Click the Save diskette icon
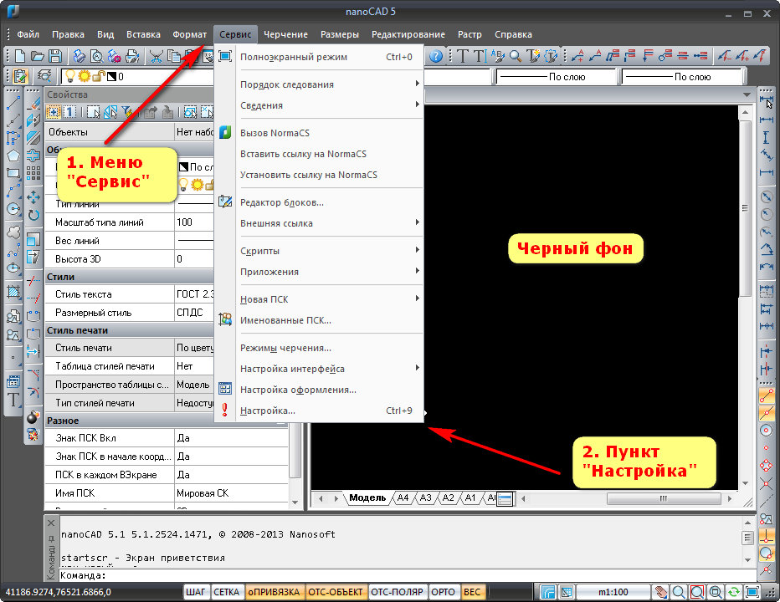The image size is (780, 602). (54, 56)
